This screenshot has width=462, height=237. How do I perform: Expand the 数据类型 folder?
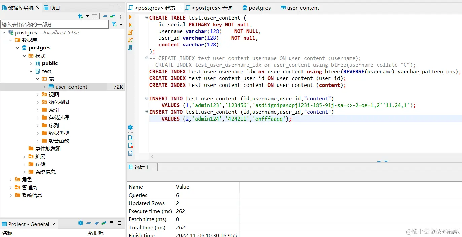(x=38, y=133)
